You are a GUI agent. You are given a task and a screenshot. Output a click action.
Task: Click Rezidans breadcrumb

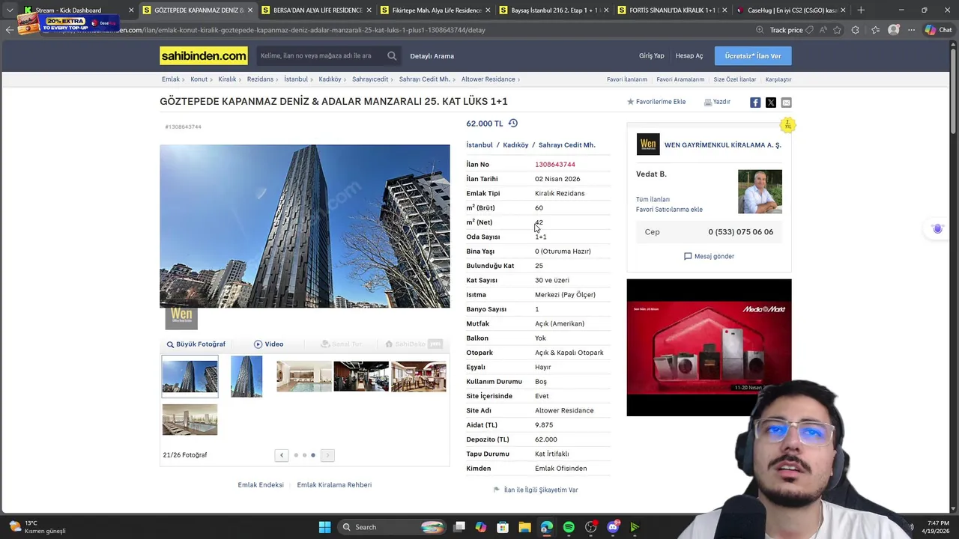(260, 79)
